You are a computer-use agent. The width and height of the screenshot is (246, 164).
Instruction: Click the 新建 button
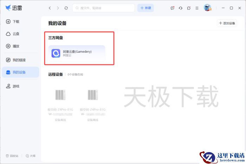click(145, 8)
